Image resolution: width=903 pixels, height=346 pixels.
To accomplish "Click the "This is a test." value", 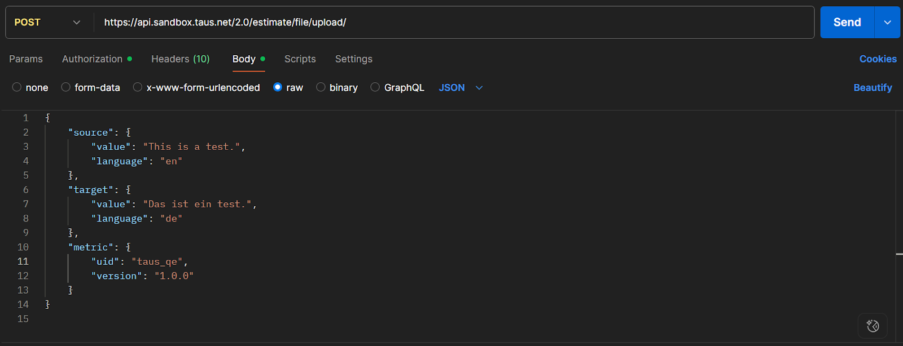I will point(191,147).
